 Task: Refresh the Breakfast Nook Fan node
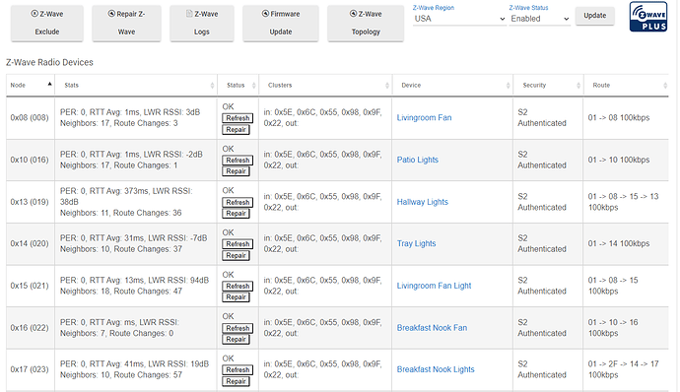click(238, 328)
